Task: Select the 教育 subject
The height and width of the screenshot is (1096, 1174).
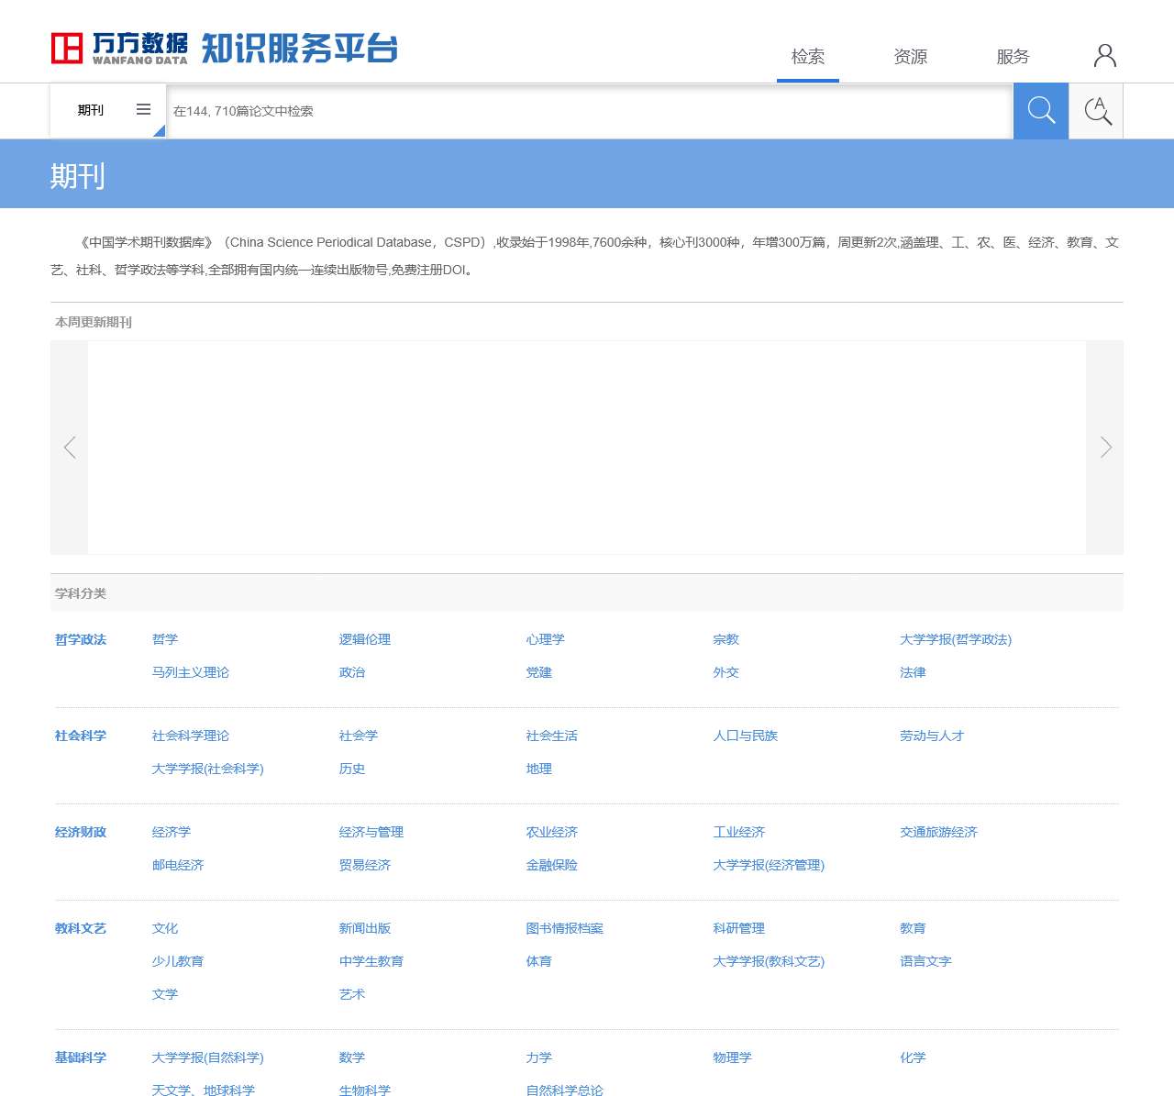Action: point(914,929)
